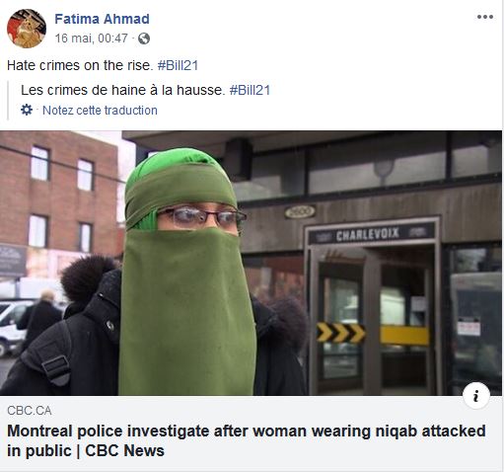Click the 'Hate crimes on the rise' post text
The height and width of the screenshot is (472, 504).
[x=80, y=65]
